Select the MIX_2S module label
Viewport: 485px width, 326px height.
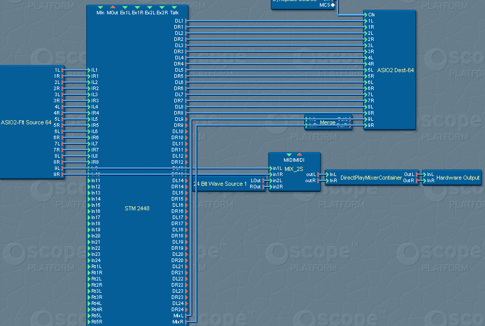click(294, 169)
